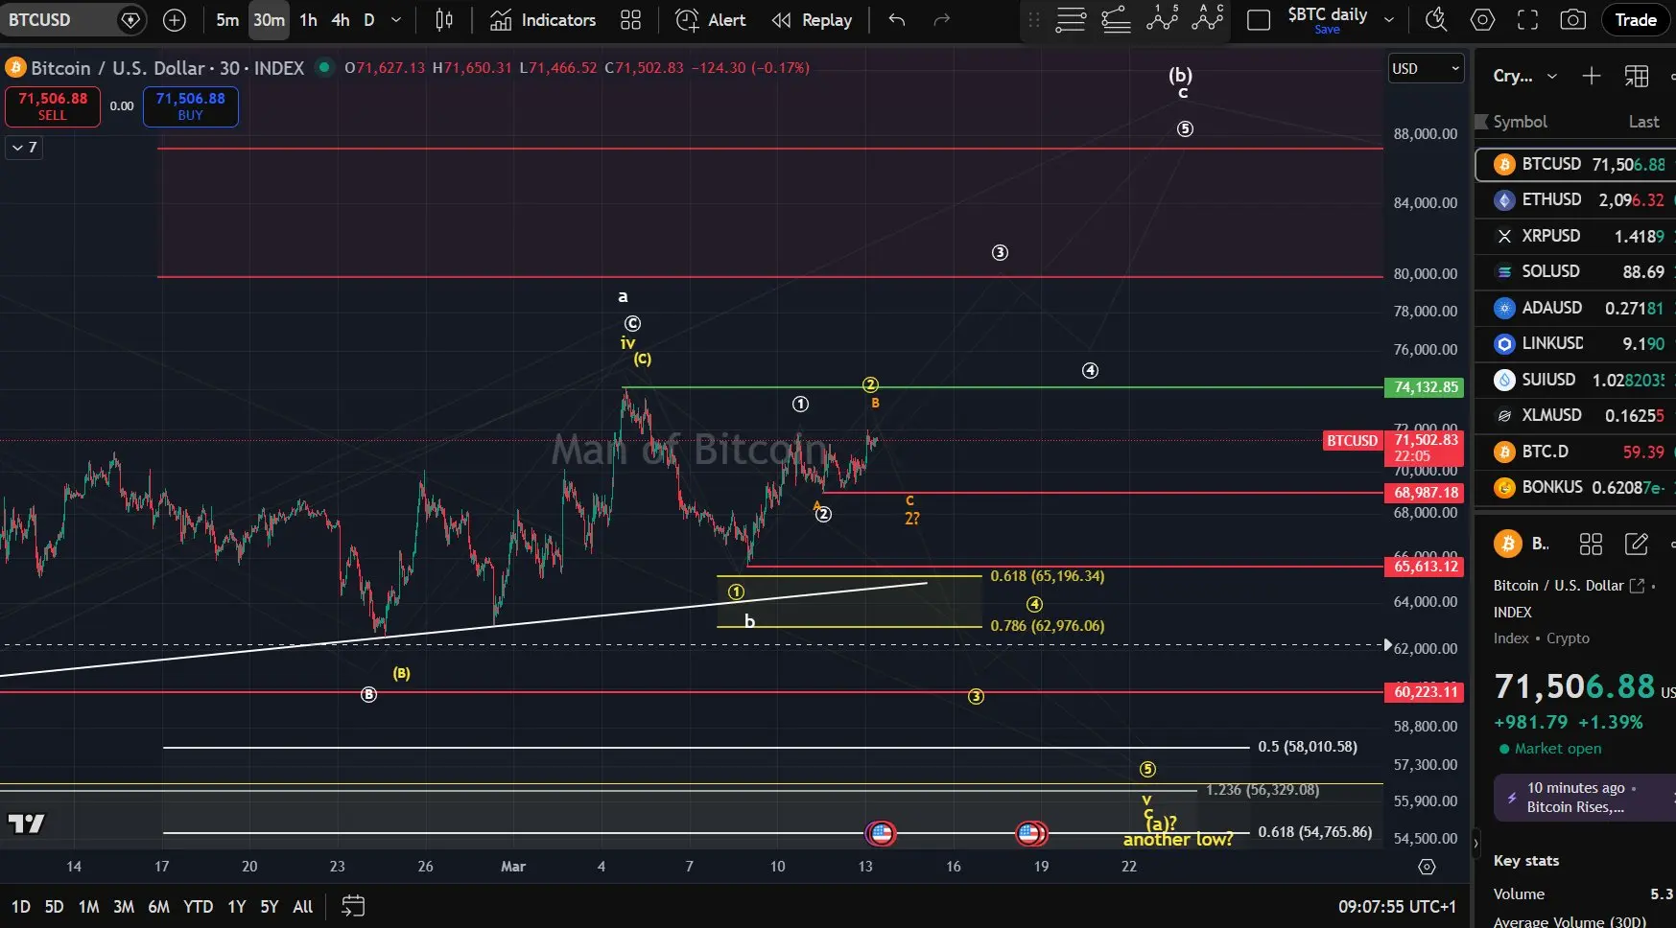Select ETHUSD in the watchlist
The width and height of the screenshot is (1676, 928).
tap(1575, 199)
